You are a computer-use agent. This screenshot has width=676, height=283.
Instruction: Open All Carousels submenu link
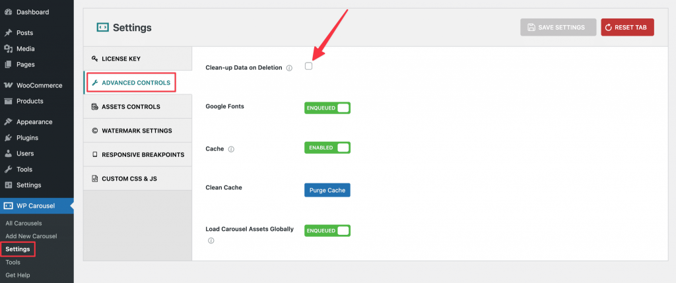coord(24,223)
